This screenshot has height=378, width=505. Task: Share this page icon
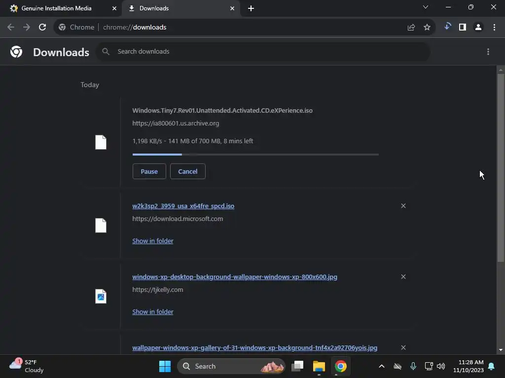[411, 28]
